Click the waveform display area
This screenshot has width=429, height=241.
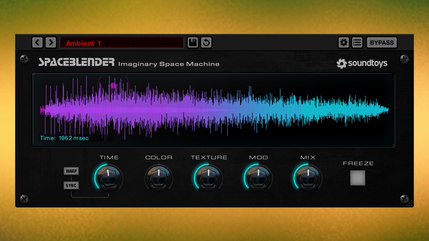tap(213, 110)
